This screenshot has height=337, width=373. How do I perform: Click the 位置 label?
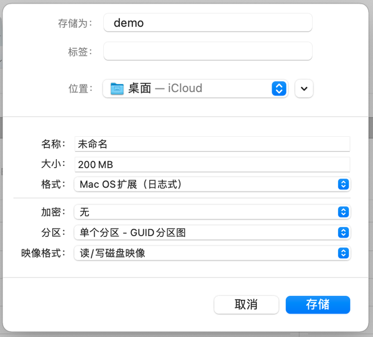tap(80, 88)
